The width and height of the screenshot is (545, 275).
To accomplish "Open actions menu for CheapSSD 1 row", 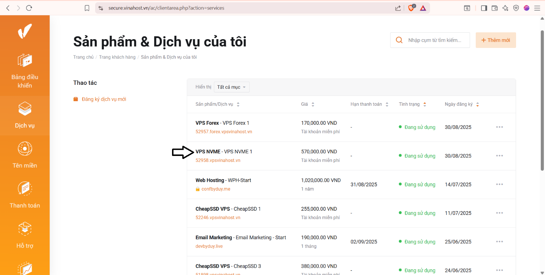I will point(500,213).
